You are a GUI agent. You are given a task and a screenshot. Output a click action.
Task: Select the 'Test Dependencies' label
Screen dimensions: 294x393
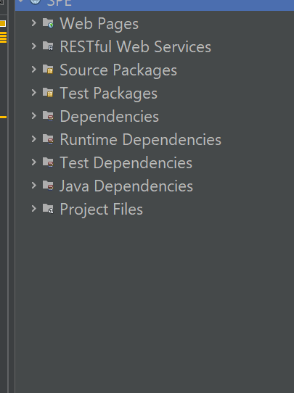(x=126, y=162)
